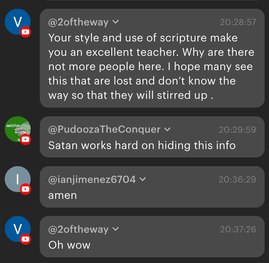Screen dimensions: 269x263
Task: Click the 20:29:59 timestamp
Action: pos(237,130)
